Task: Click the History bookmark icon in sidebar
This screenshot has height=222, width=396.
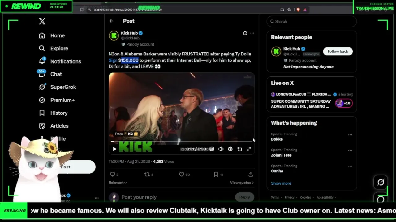Action: [42, 113]
